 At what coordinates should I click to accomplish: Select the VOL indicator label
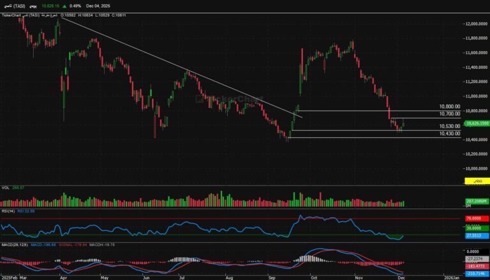[x=6, y=188]
